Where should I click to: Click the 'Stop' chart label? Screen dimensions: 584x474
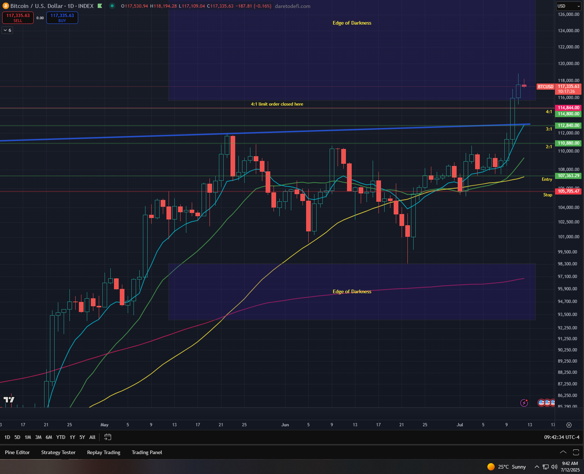(547, 195)
